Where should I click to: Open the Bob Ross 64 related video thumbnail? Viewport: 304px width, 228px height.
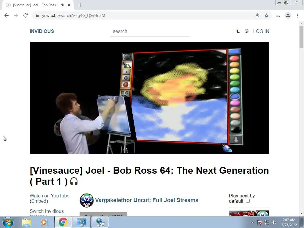(249, 213)
